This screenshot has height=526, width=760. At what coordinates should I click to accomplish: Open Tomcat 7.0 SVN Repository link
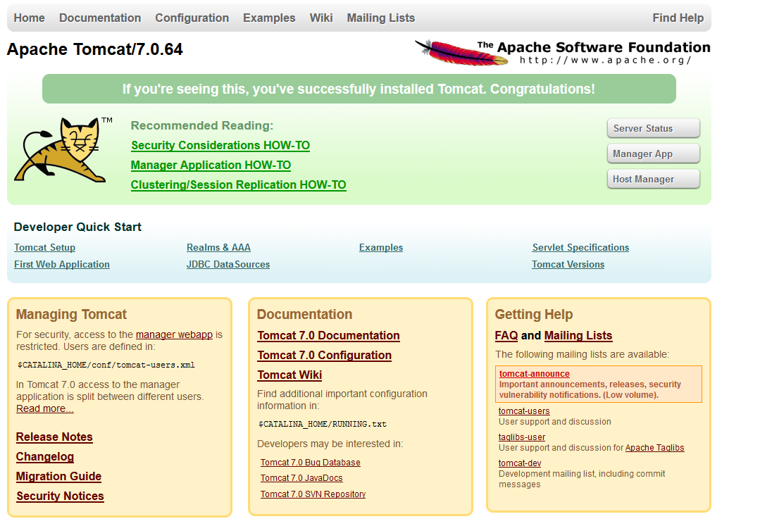click(x=313, y=494)
